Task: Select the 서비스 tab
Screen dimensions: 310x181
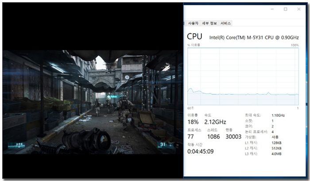Action: click(x=225, y=23)
